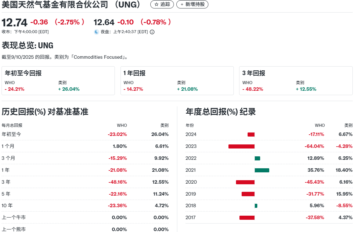Click the small 2018 green bar
This screenshot has height=232, width=359.
[256, 206]
